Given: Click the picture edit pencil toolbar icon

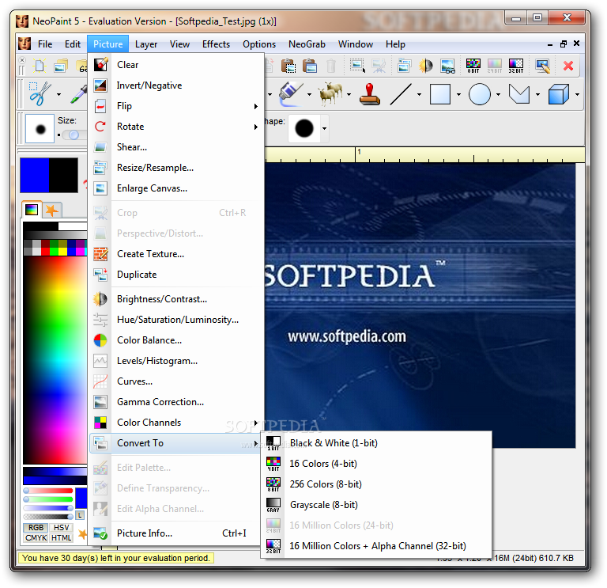Looking at the screenshot, I should [x=542, y=66].
